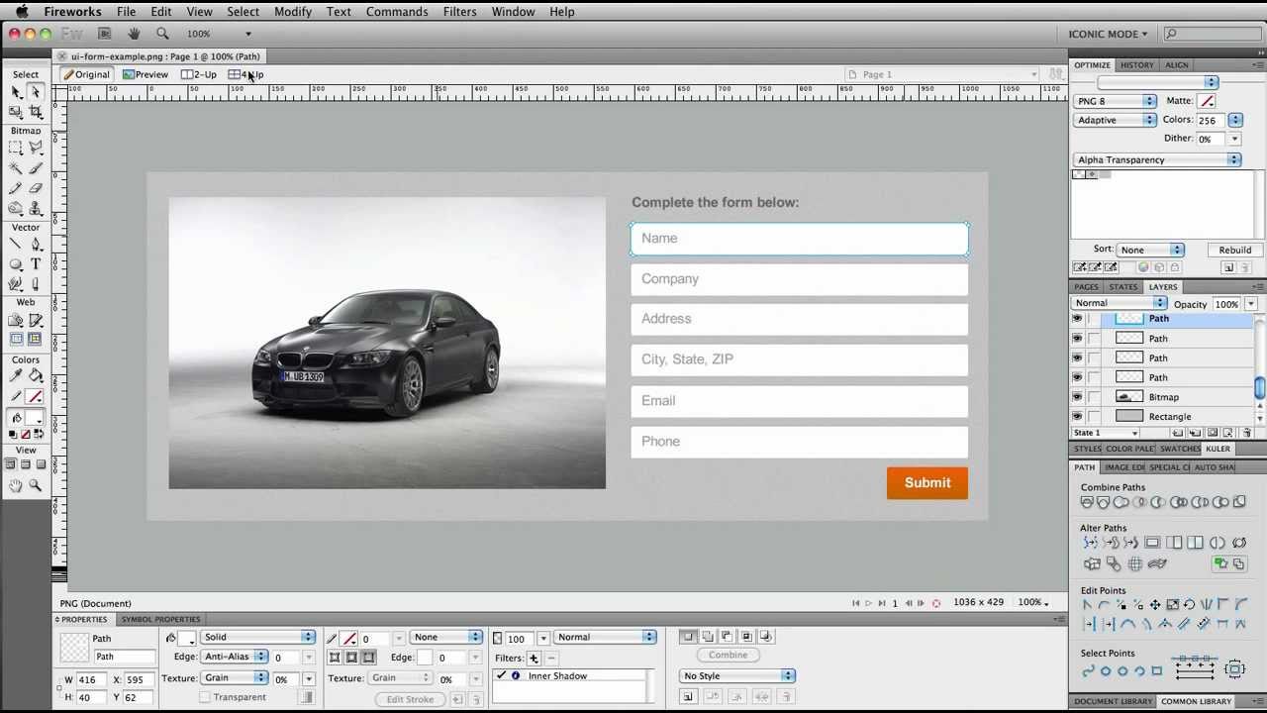Viewport: 1267px width, 713px height.
Task: Select the Zoom tool in tools panel
Action: click(36, 485)
